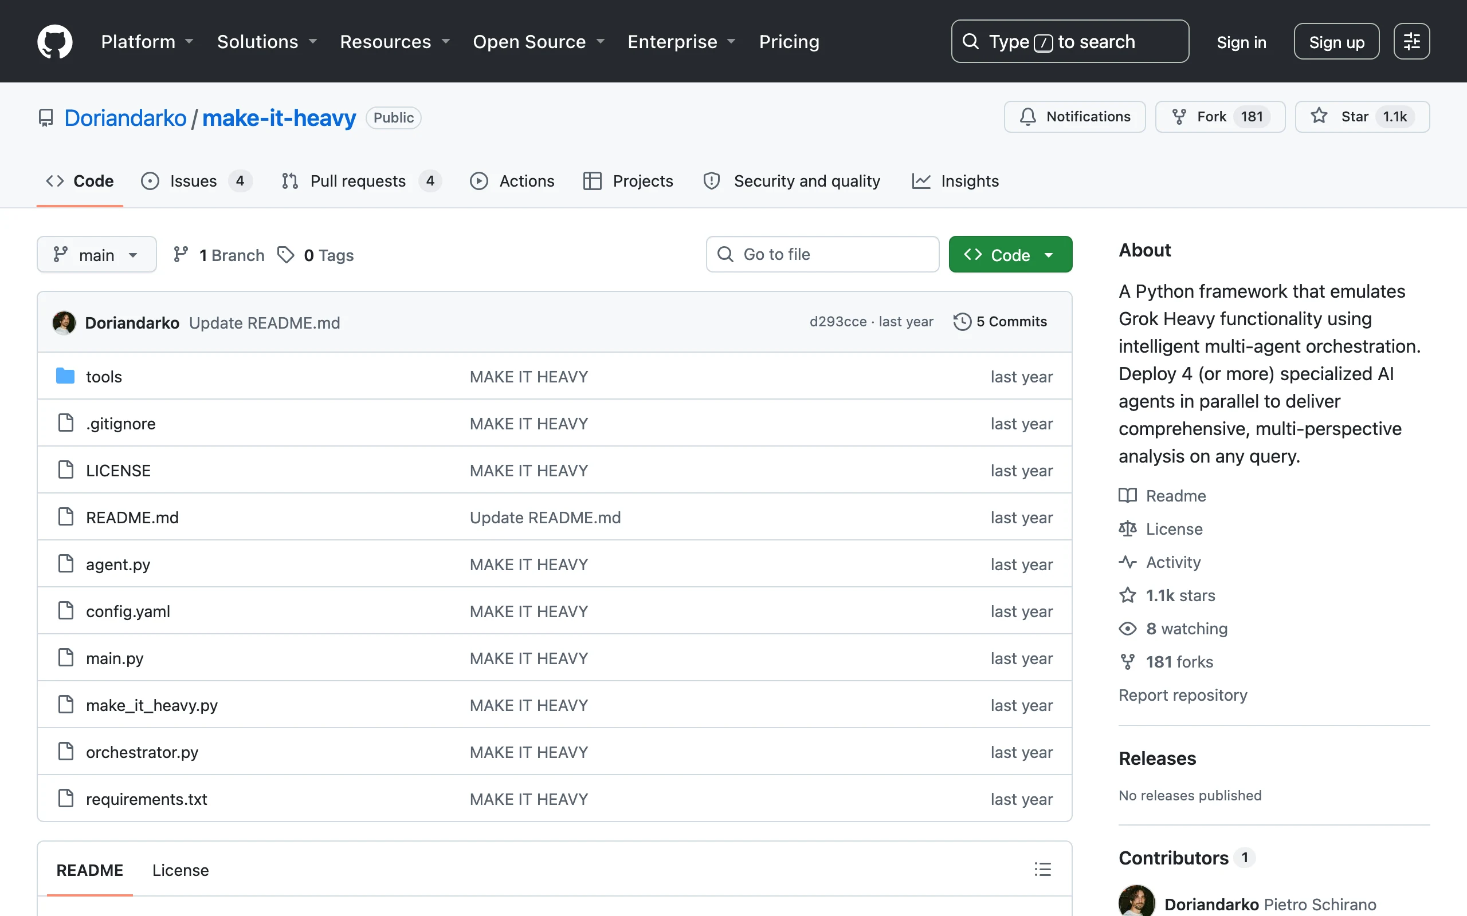1467x916 pixels.
Task: Open the Pricing page
Action: [x=789, y=41]
